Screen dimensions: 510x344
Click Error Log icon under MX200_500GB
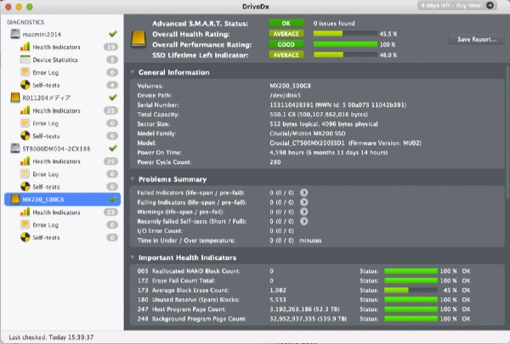point(25,225)
